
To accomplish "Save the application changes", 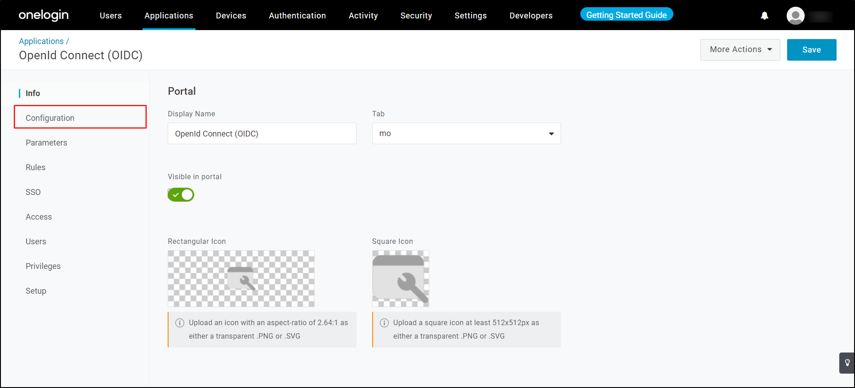I will (x=811, y=49).
